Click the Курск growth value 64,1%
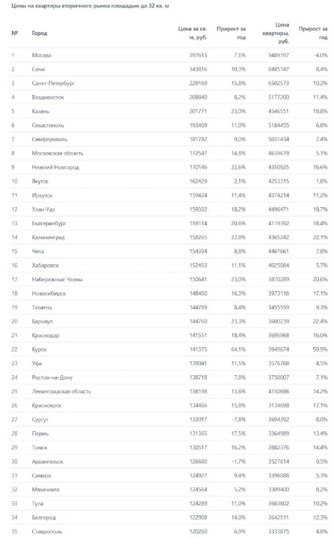 [238, 350]
